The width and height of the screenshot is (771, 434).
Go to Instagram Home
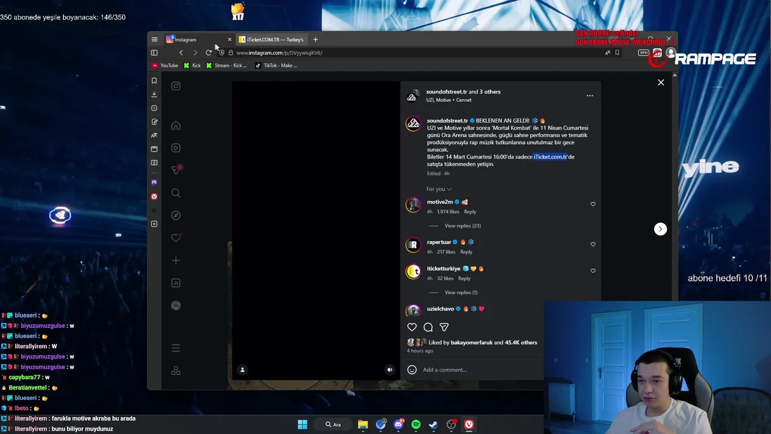(x=176, y=125)
